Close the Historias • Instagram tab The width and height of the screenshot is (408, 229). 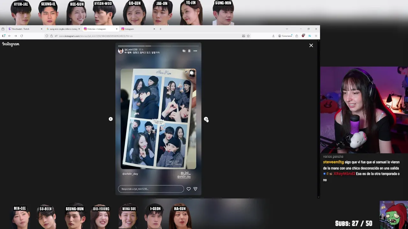click(x=117, y=29)
